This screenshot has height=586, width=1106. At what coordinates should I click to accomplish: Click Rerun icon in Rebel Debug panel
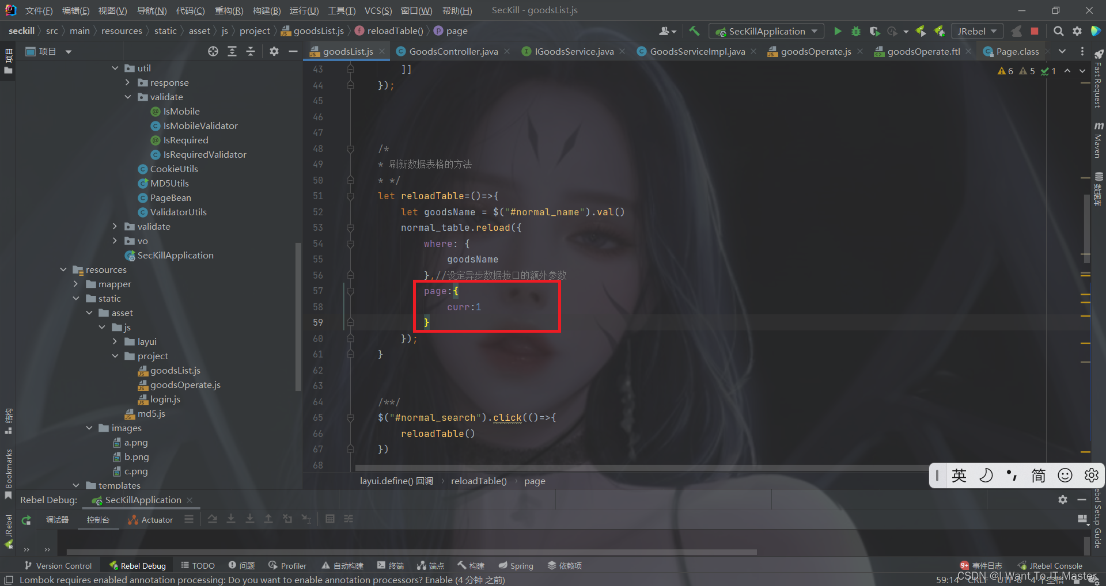coord(26,520)
